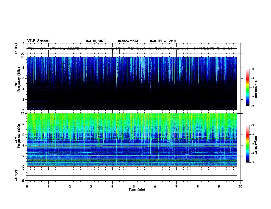
Task: Click the "-3" label on ch.2 color scale
Action: [252, 125]
